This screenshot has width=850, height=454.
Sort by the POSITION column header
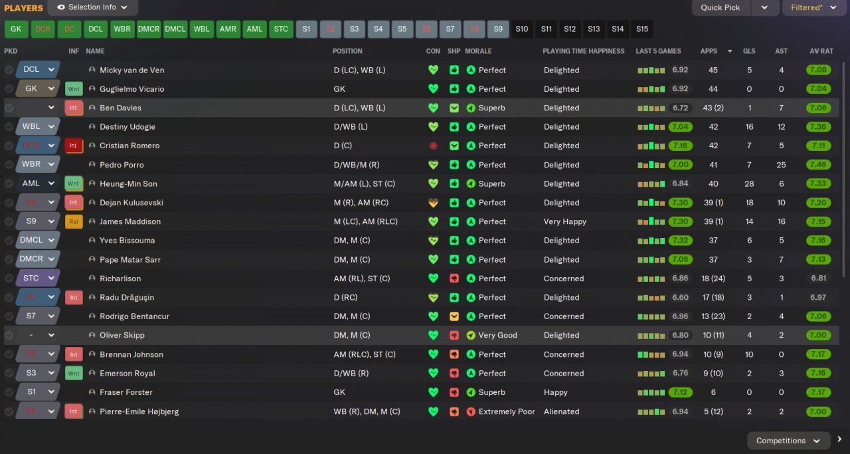(x=347, y=51)
